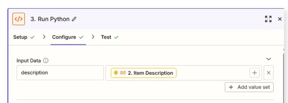Click empty area of value field

pyautogui.click(x=211, y=73)
